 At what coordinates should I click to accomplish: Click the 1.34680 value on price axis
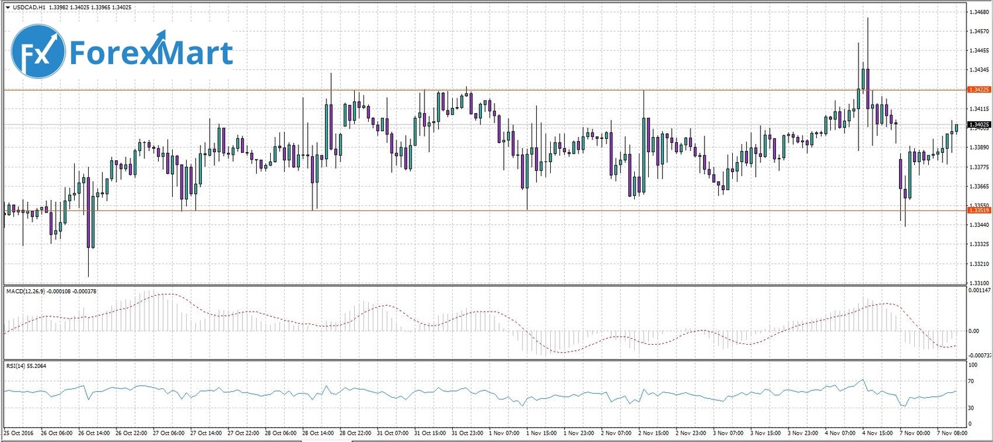coord(979,12)
